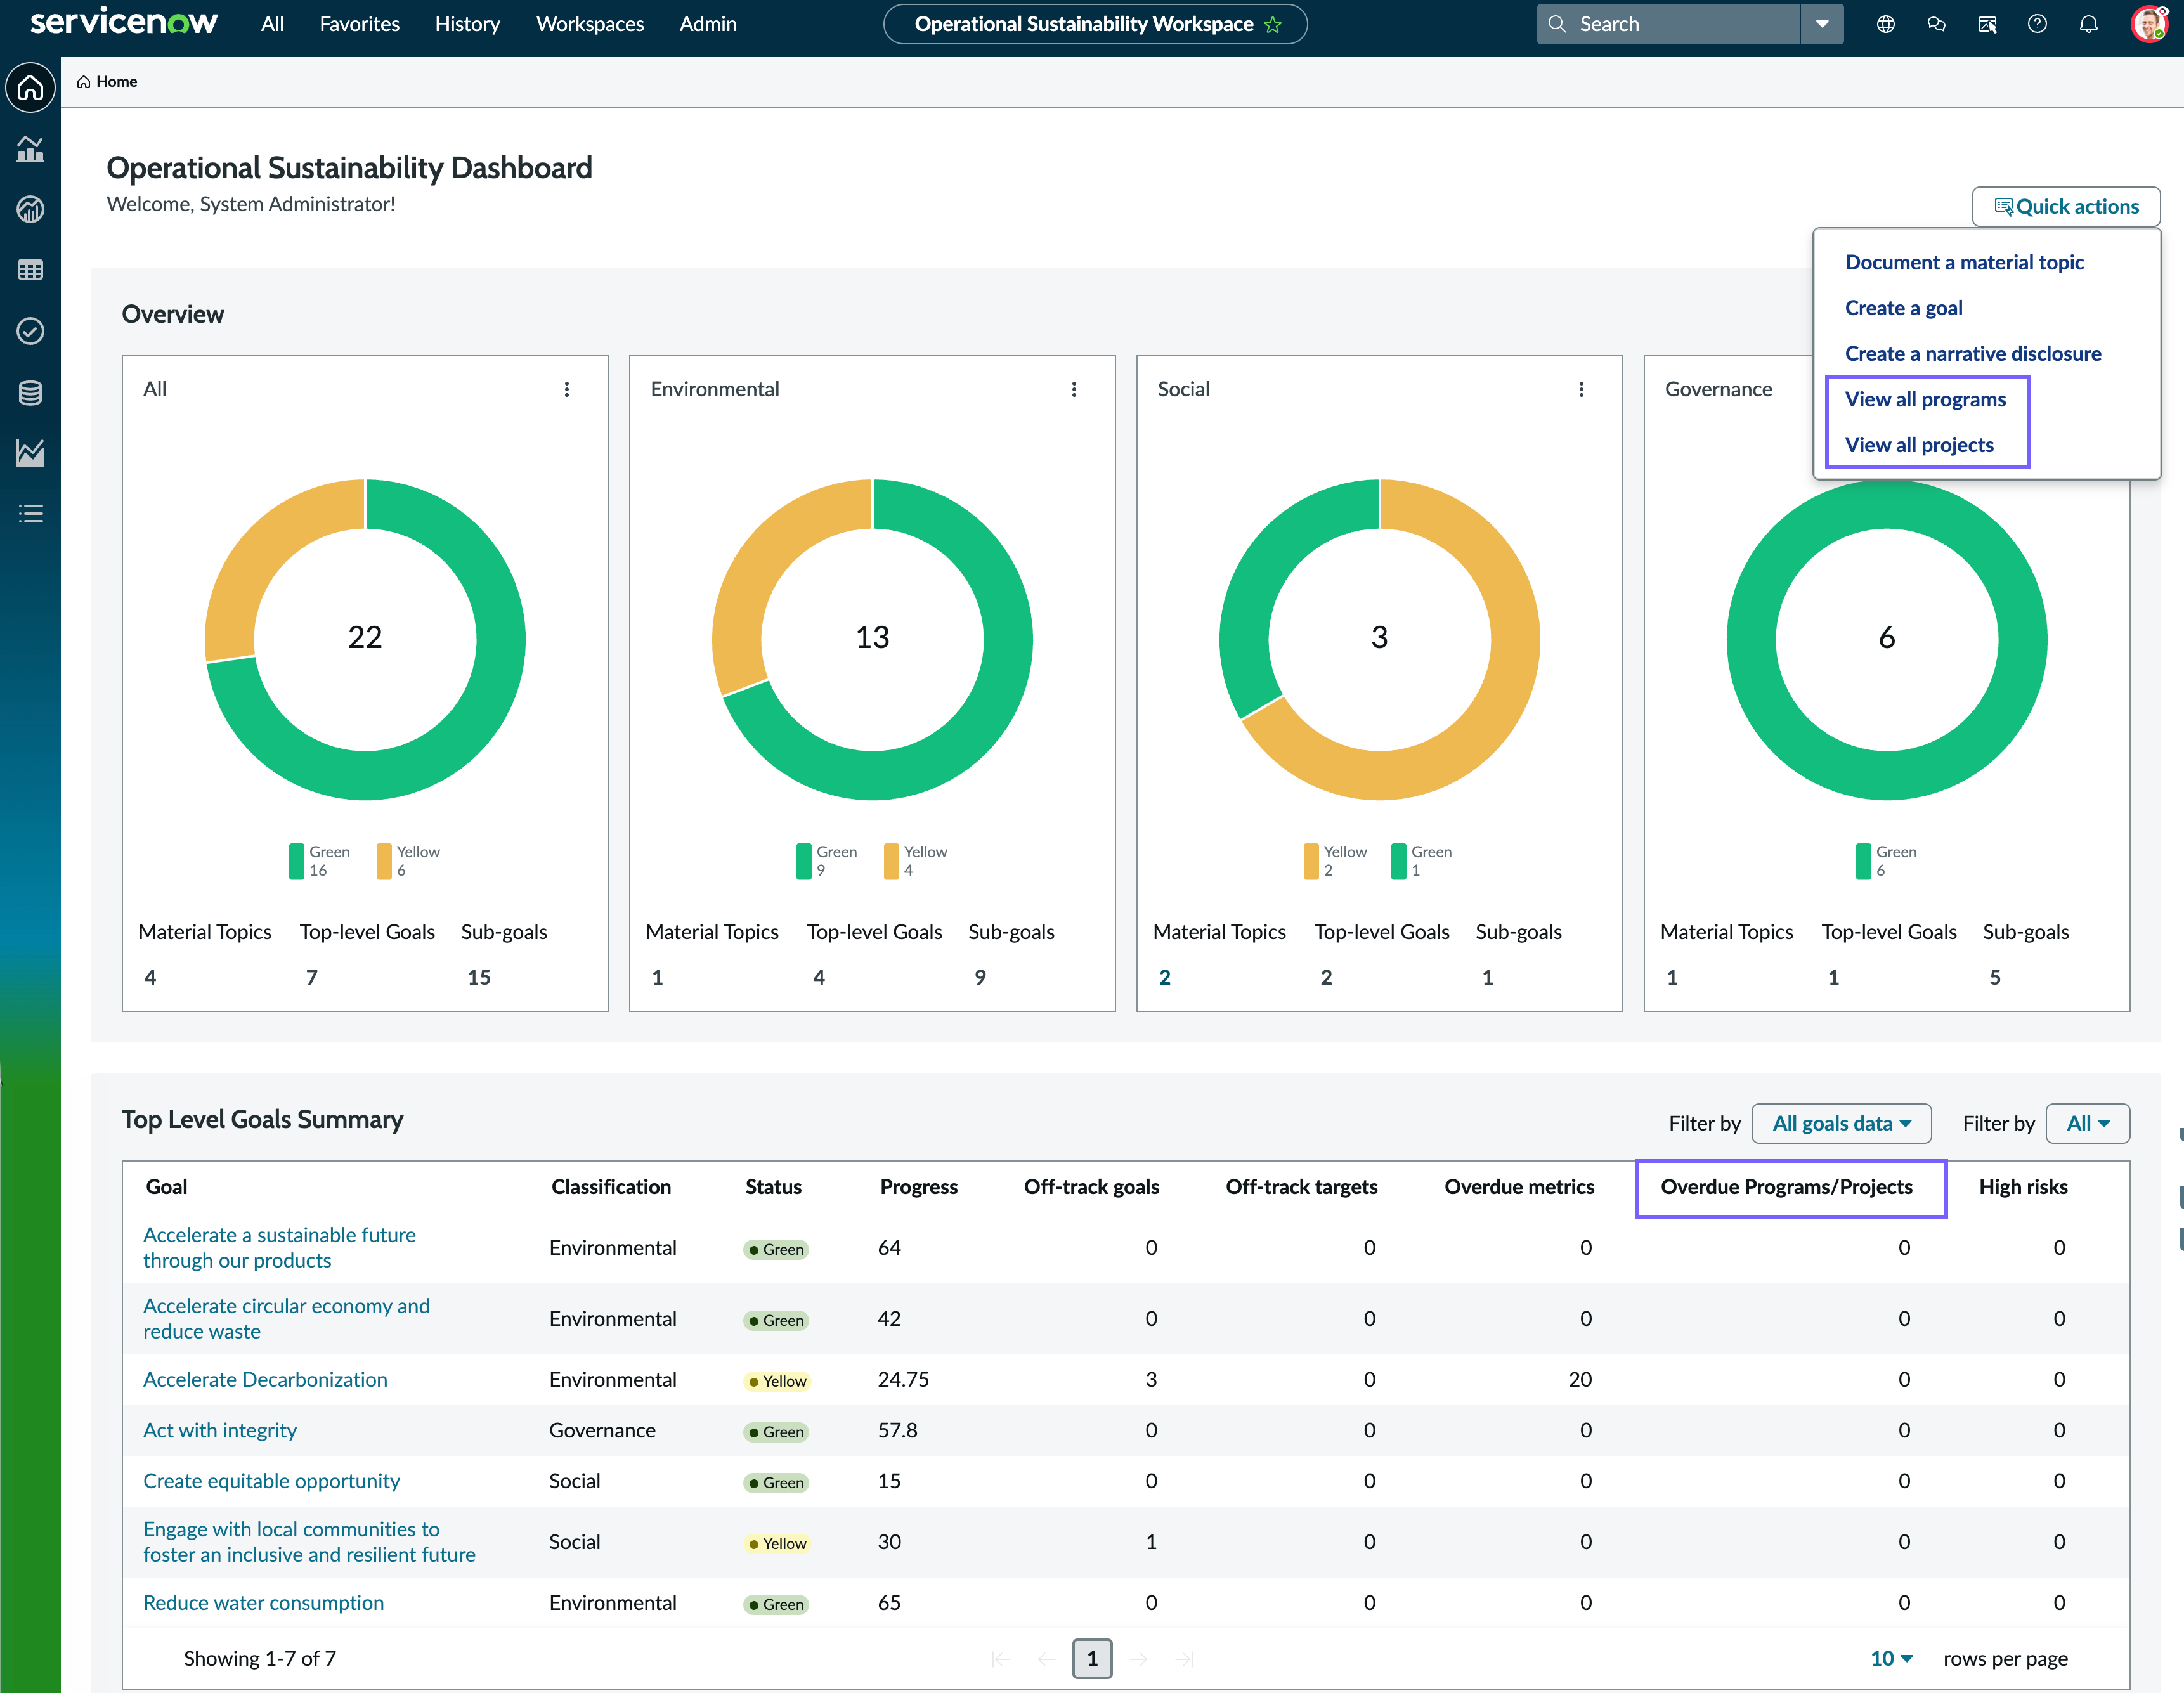This screenshot has height=1693, width=2184.
Task: Open Act with integrity goal link
Action: pos(220,1430)
